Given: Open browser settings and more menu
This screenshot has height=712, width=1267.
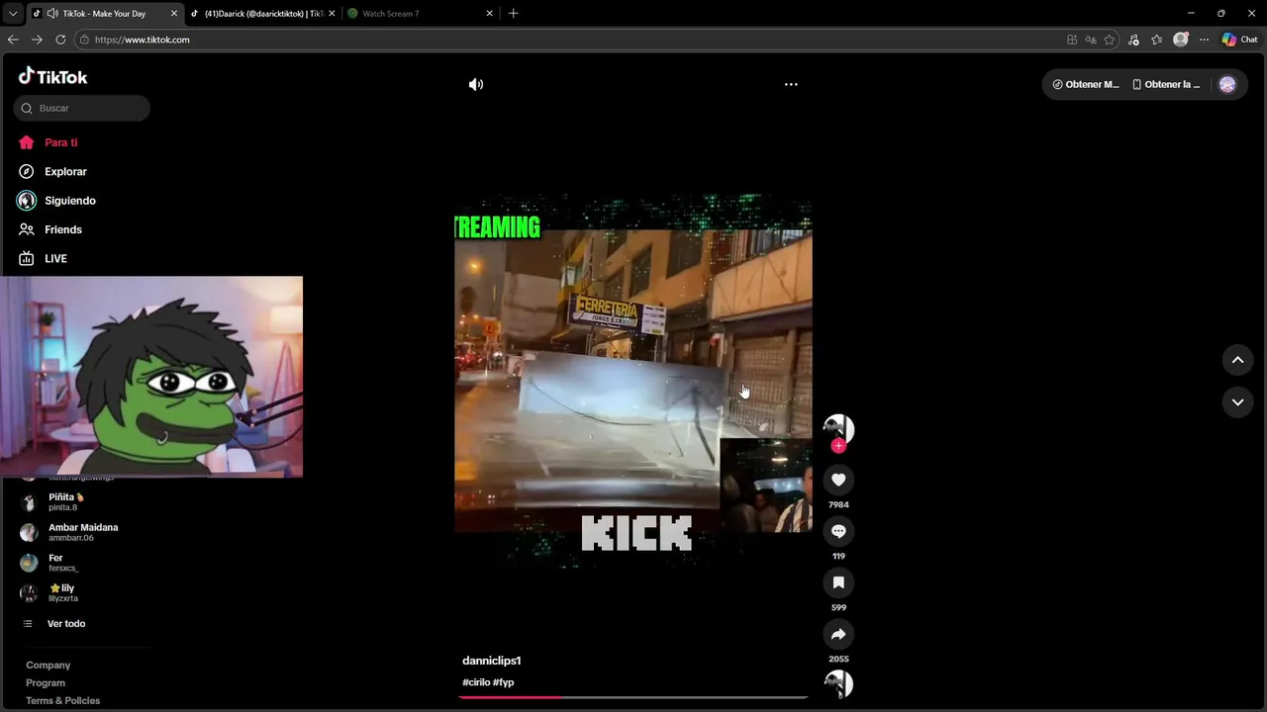Looking at the screenshot, I should 1204,40.
